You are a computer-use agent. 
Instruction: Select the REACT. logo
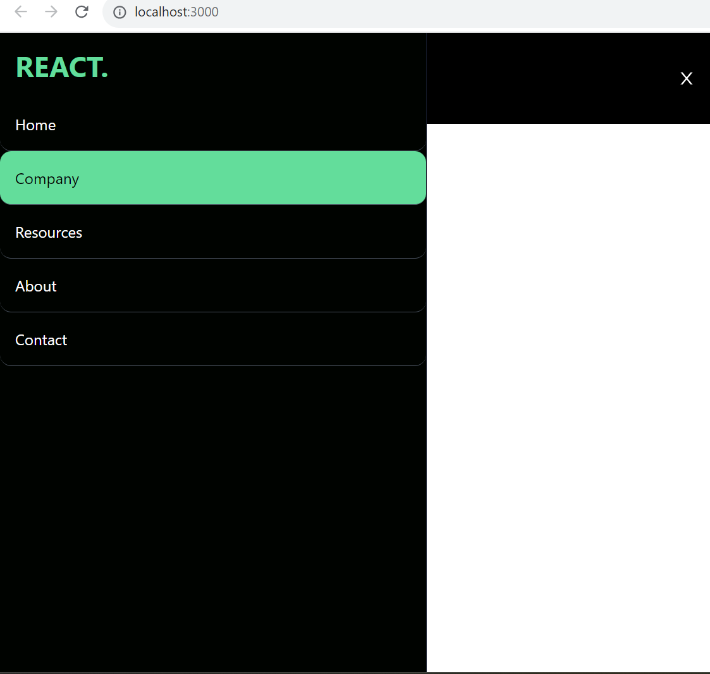click(61, 66)
